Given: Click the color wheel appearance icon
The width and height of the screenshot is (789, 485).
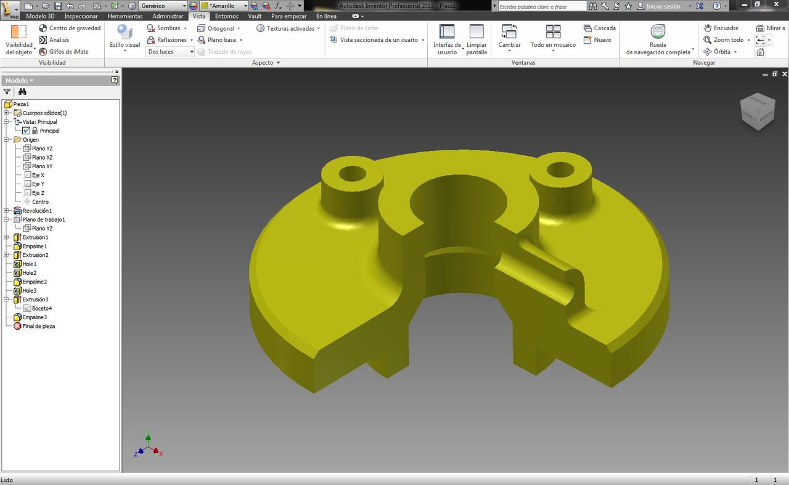Looking at the screenshot, I should pyautogui.click(x=194, y=6).
